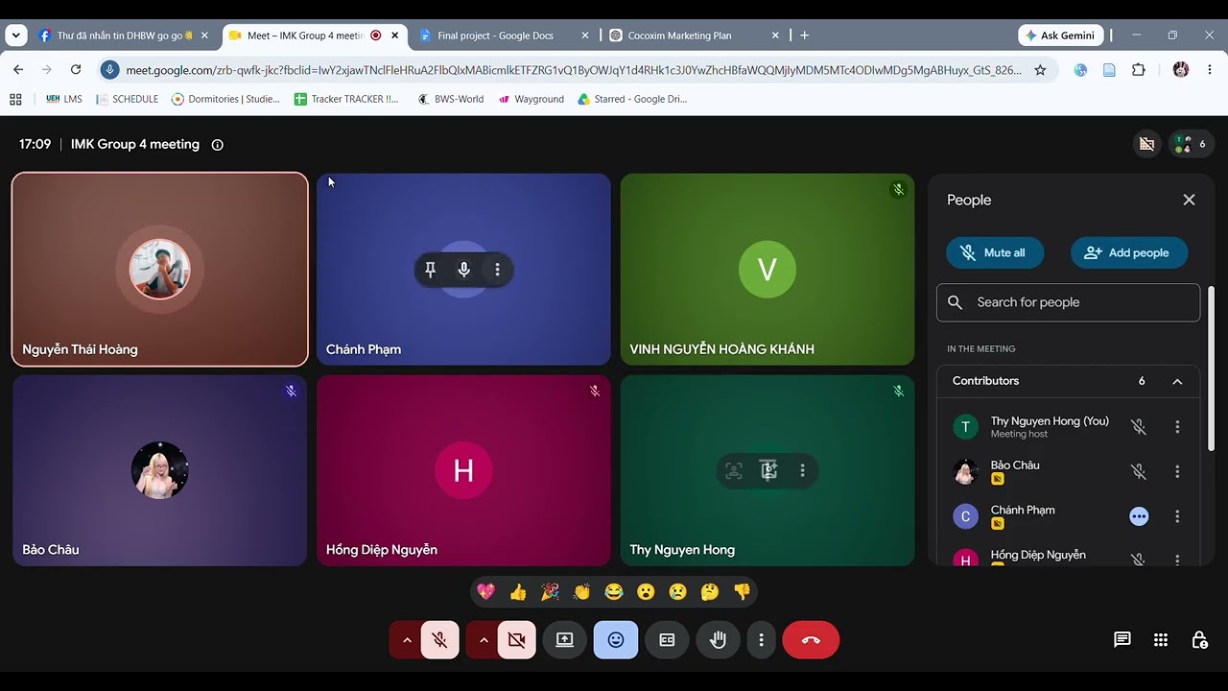
Task: Leave the call with red hang-up button
Action: point(811,640)
